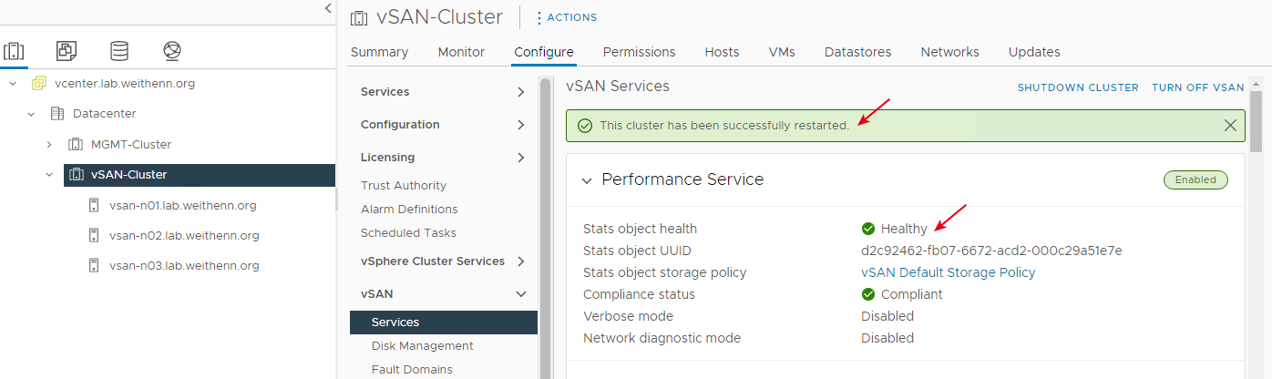Viewport: 1272px width, 379px height.
Task: Select host vsan-n03.lab.weithenn.org in the tree
Action: tap(184, 266)
